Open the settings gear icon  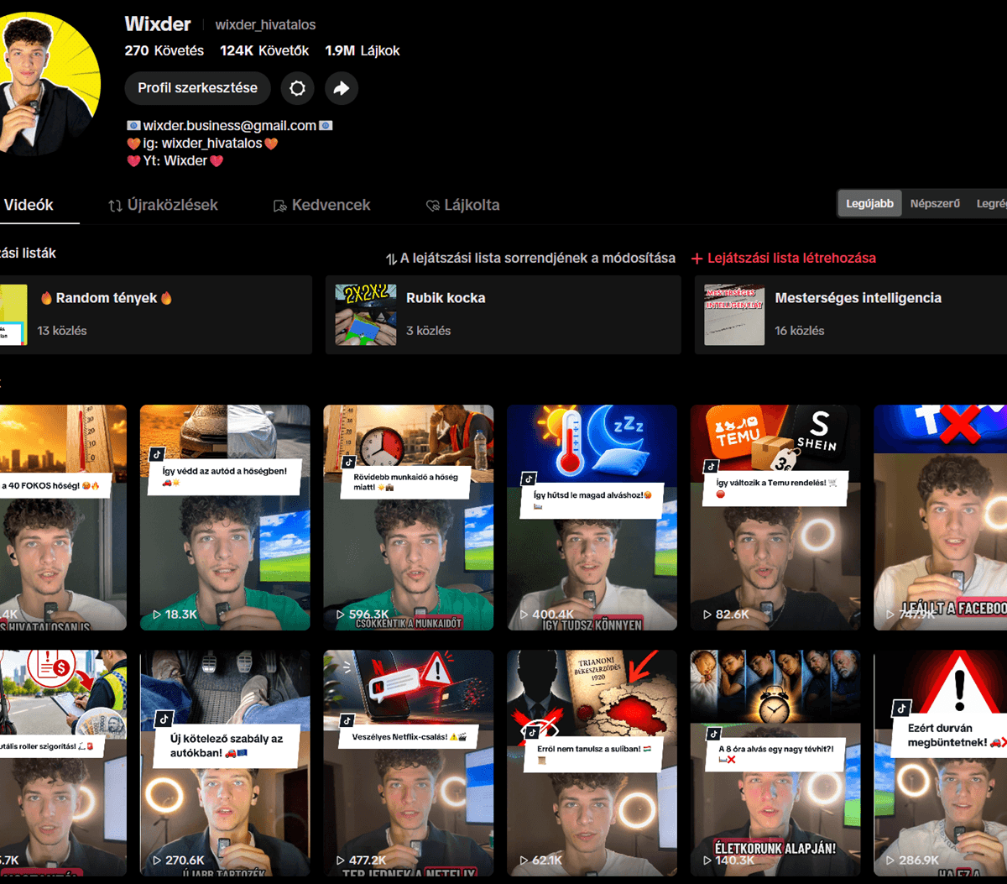(297, 88)
